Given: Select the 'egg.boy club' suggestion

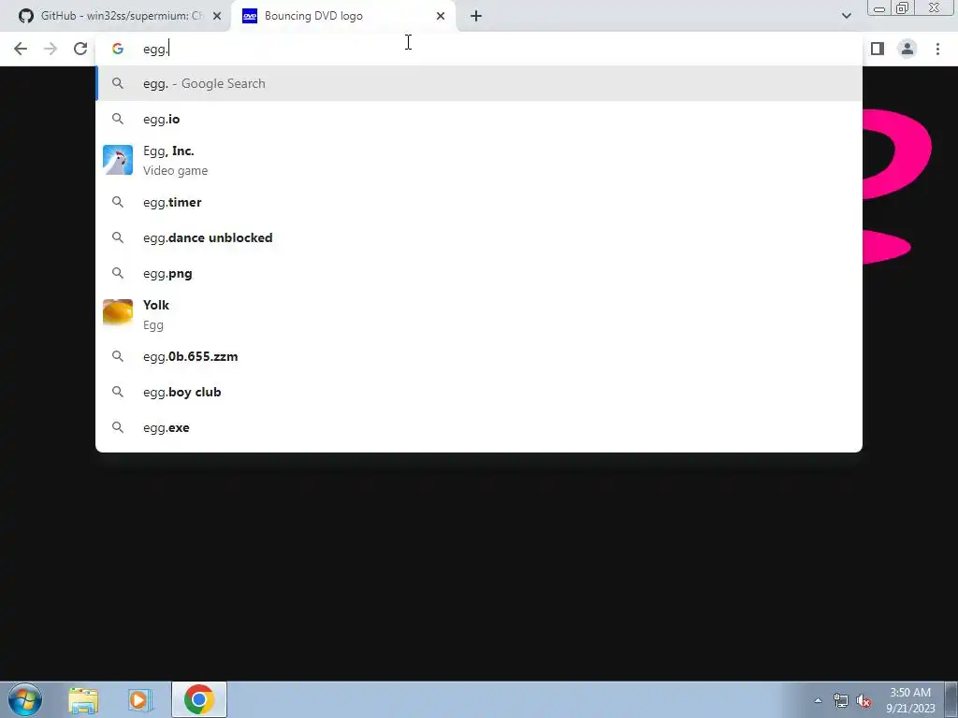Looking at the screenshot, I should coord(479,392).
